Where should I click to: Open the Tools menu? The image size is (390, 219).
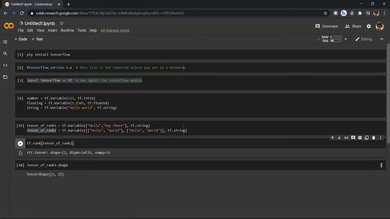82,30
